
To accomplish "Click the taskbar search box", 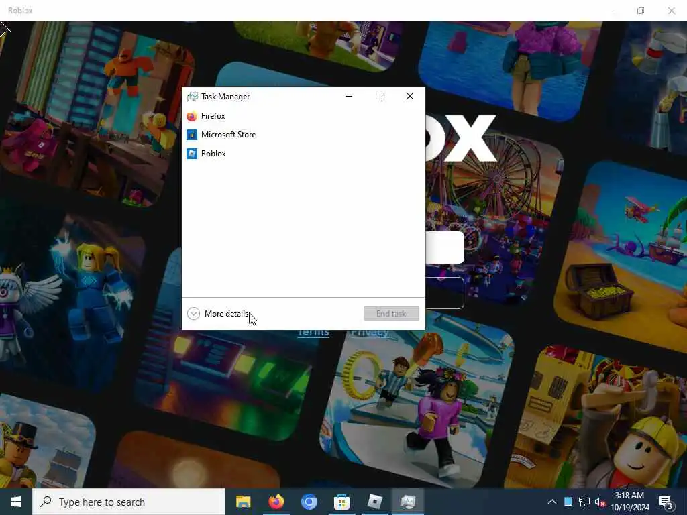I will 129,502.
